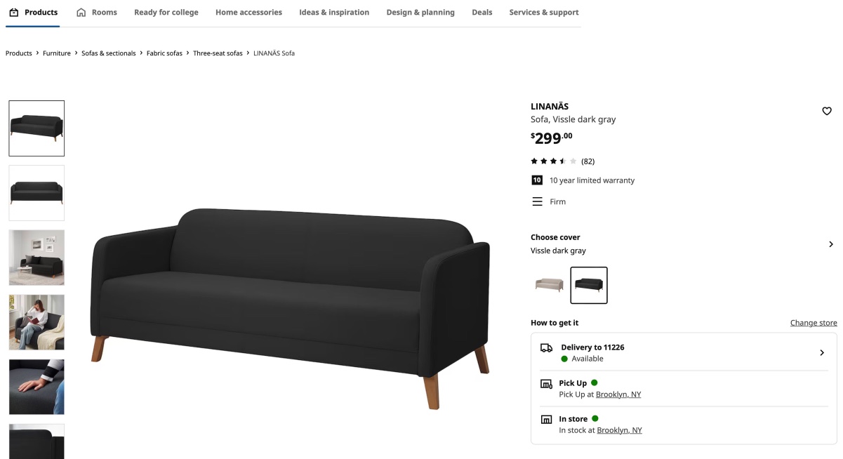Click the Pick Up store icon
Viewport: 843px width, 459px height.
pos(546,384)
